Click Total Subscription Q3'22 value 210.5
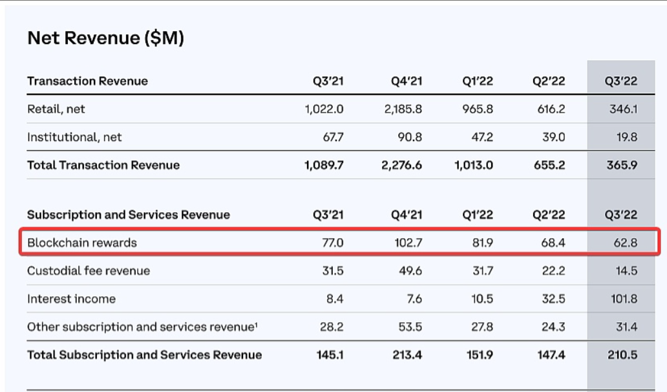Viewport: 667px width, 392px height. click(x=622, y=354)
